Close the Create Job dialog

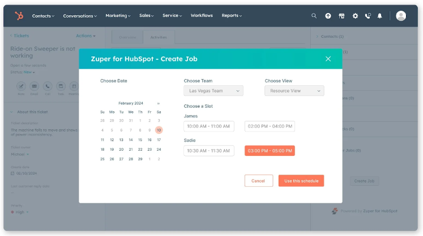(328, 59)
